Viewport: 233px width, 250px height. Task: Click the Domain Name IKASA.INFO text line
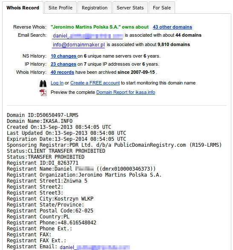click(40, 121)
